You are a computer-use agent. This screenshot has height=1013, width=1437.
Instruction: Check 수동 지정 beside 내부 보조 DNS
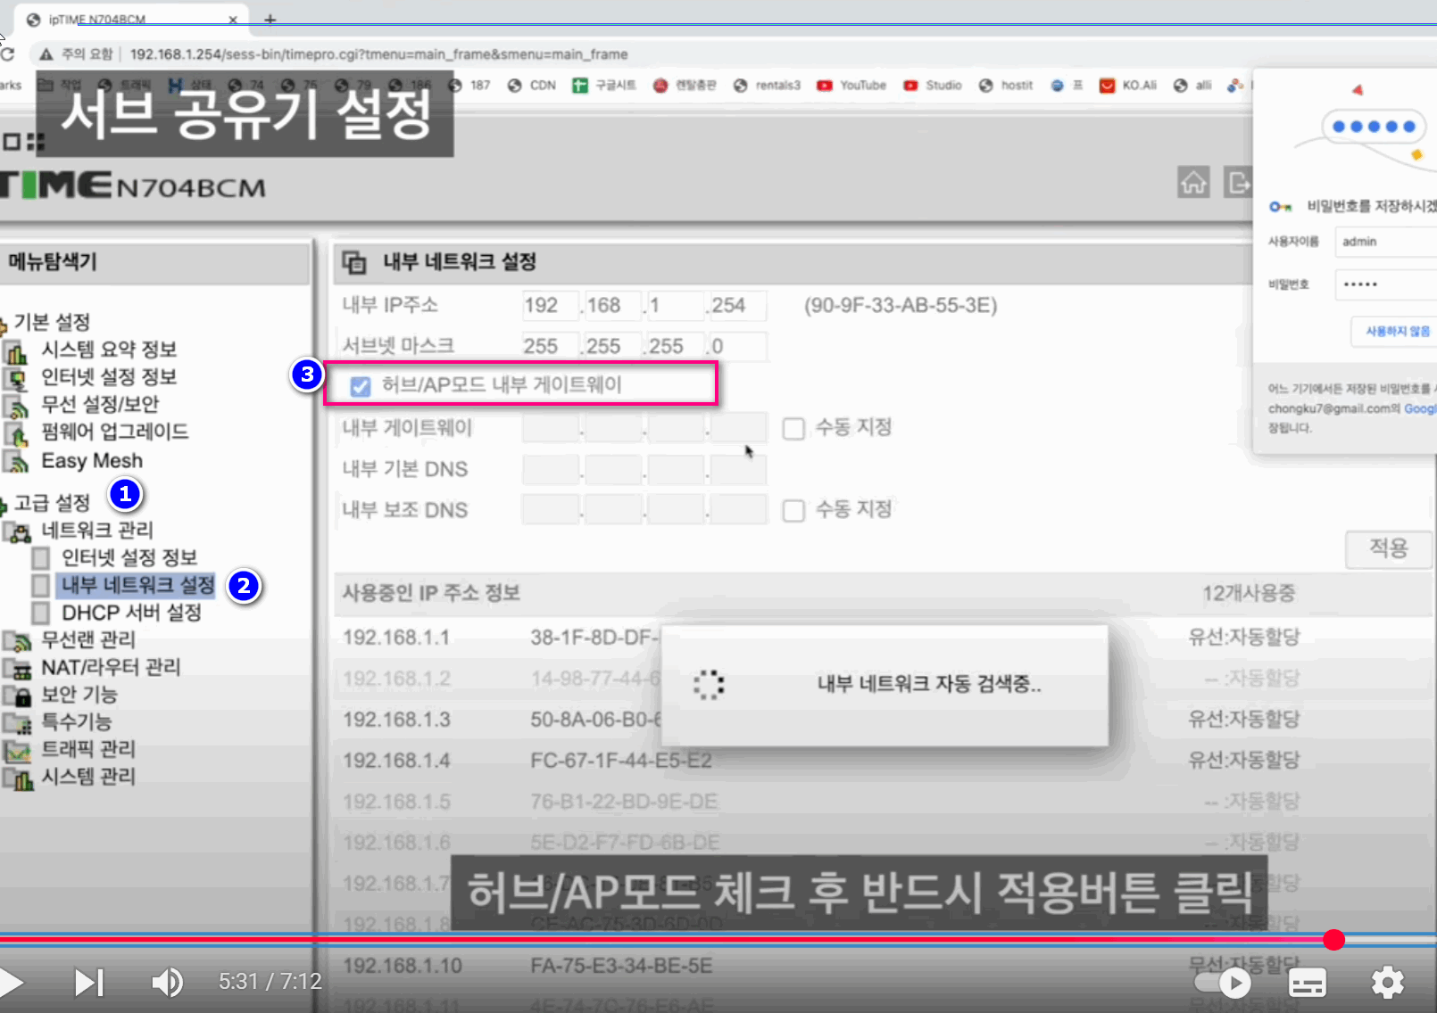pyautogui.click(x=793, y=511)
